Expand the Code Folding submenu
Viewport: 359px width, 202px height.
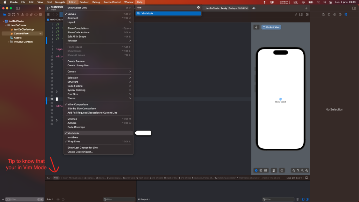tap(99, 86)
